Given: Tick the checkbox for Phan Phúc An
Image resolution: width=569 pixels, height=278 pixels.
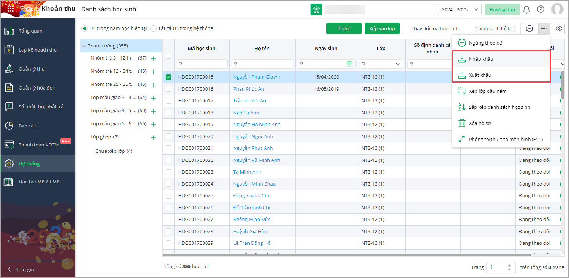Looking at the screenshot, I should pyautogui.click(x=169, y=89).
